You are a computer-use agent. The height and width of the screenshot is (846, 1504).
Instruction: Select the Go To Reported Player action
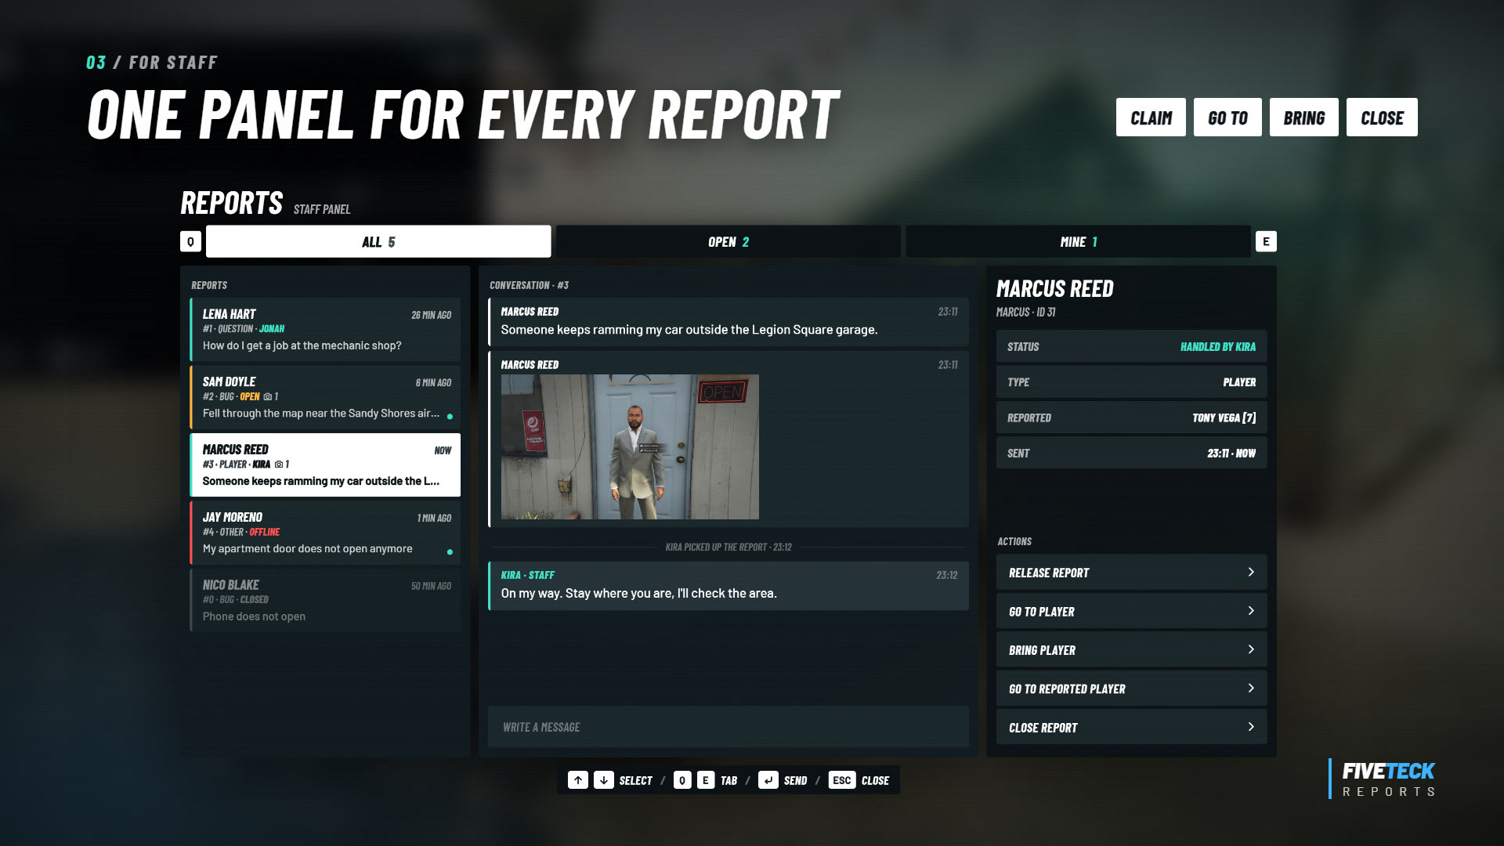tap(1131, 689)
